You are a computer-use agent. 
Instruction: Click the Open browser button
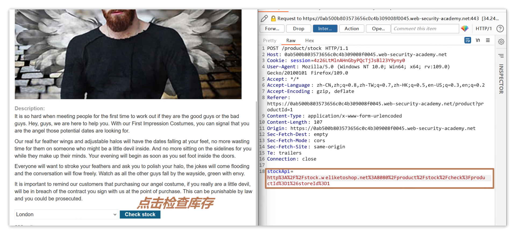pos(378,29)
